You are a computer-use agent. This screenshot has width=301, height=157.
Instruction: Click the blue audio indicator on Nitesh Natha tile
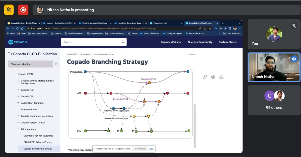tap(294, 59)
